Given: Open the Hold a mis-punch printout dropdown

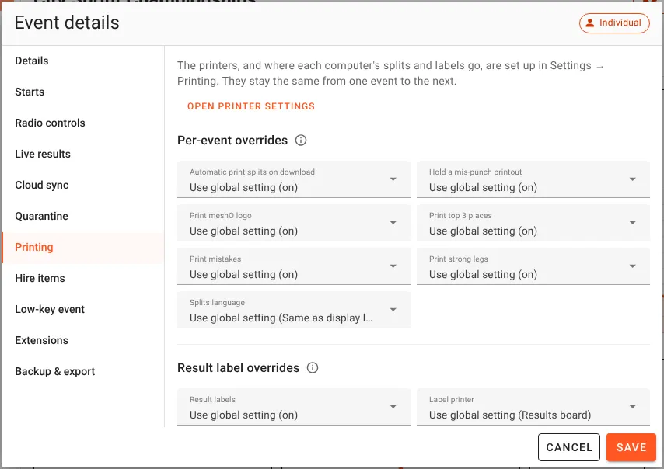Looking at the screenshot, I should [x=533, y=179].
